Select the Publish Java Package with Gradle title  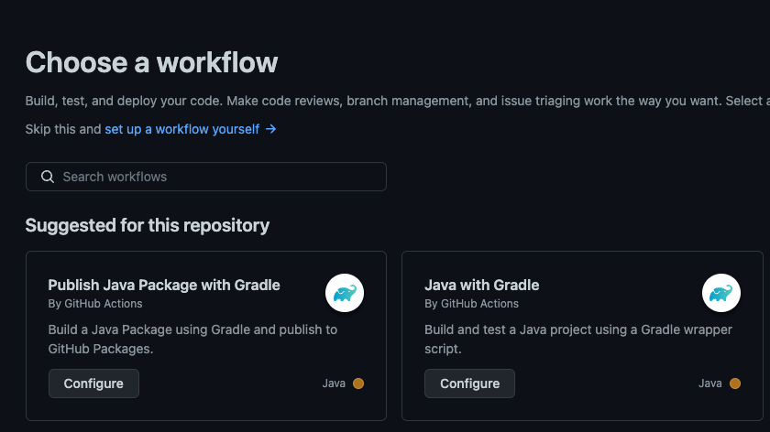(164, 285)
